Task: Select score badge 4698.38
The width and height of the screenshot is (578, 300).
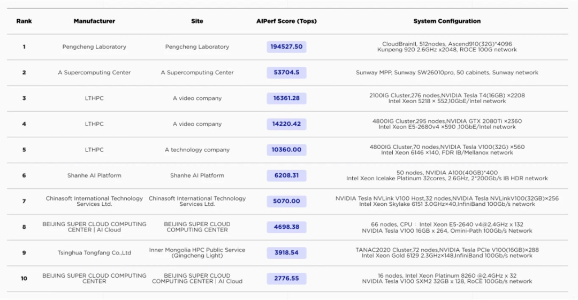Action: (x=286, y=227)
